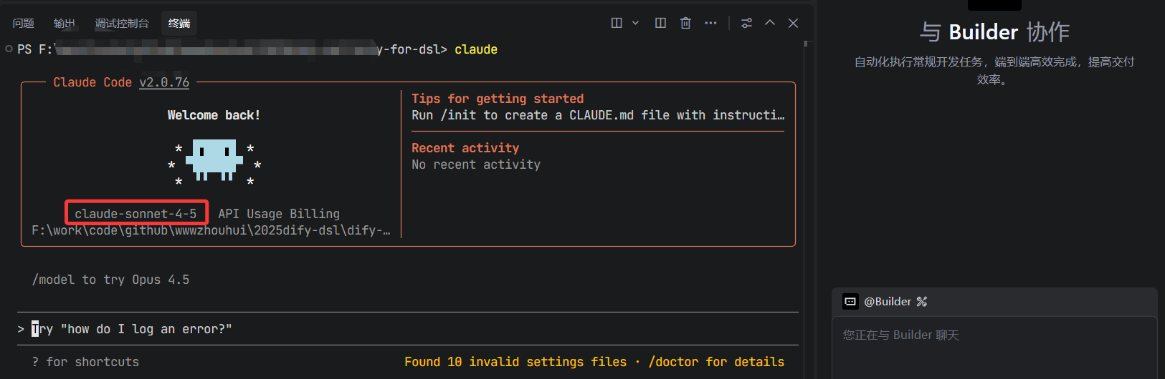1165x379 pixels.
Task: Click the claude-sonnet-4-5 model label
Action: 135,214
